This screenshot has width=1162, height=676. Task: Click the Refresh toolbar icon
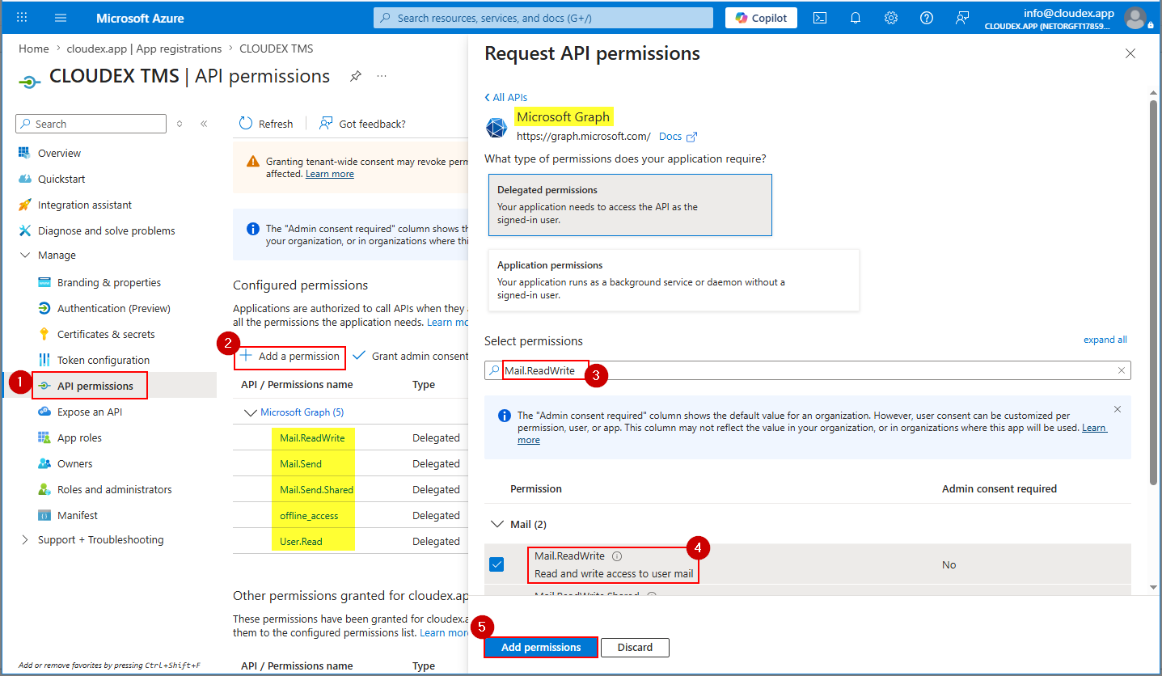246,124
